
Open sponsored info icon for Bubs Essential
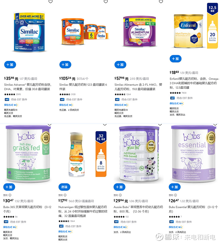click(x=175, y=195)
